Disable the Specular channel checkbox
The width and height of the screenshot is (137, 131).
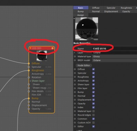pos(94,73)
